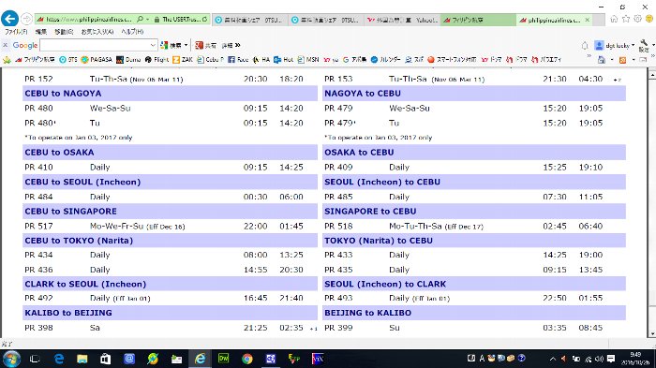Expand the Google toolbar search history dropdown
Screen dimensions: 656x368
click(153, 45)
